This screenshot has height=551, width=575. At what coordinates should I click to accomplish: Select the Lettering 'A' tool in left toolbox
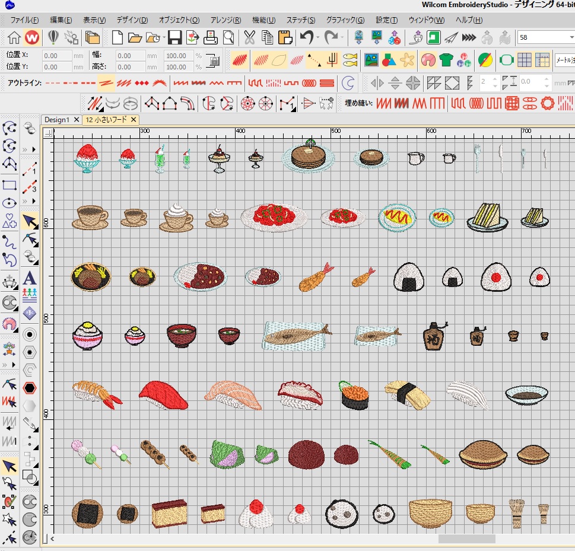(x=30, y=278)
